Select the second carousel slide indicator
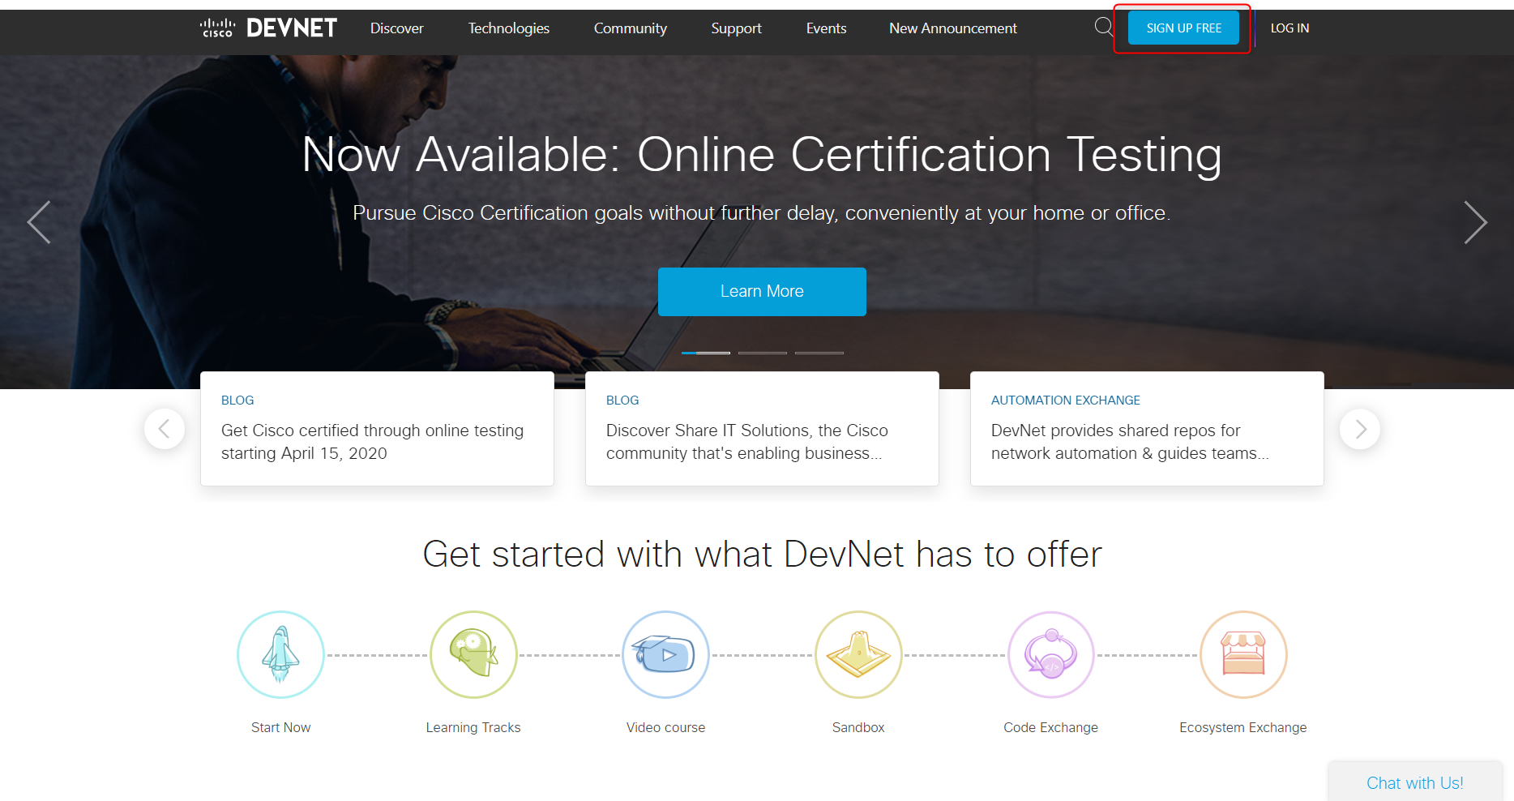This screenshot has height=801, width=1514. [762, 353]
